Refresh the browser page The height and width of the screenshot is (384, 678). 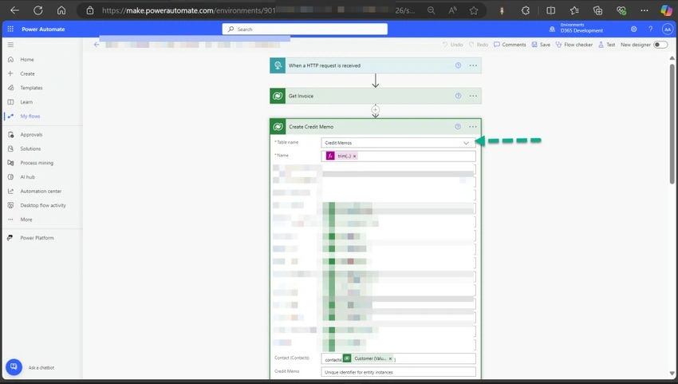tap(38, 10)
